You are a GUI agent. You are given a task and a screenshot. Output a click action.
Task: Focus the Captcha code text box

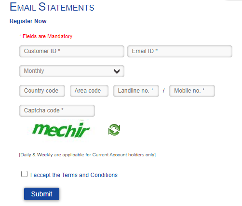[57, 110]
